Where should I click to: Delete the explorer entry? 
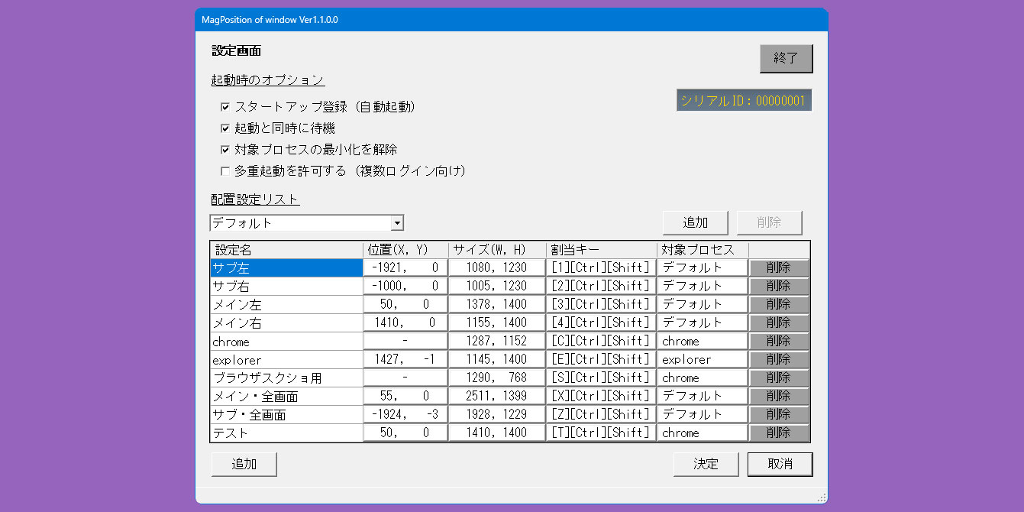[778, 359]
